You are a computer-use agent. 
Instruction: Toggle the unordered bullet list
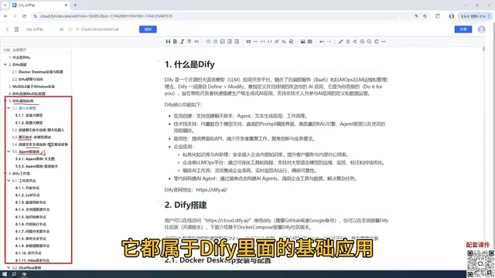(x=208, y=42)
